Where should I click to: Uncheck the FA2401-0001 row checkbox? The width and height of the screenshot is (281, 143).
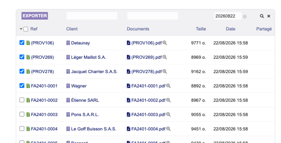tap(22, 86)
